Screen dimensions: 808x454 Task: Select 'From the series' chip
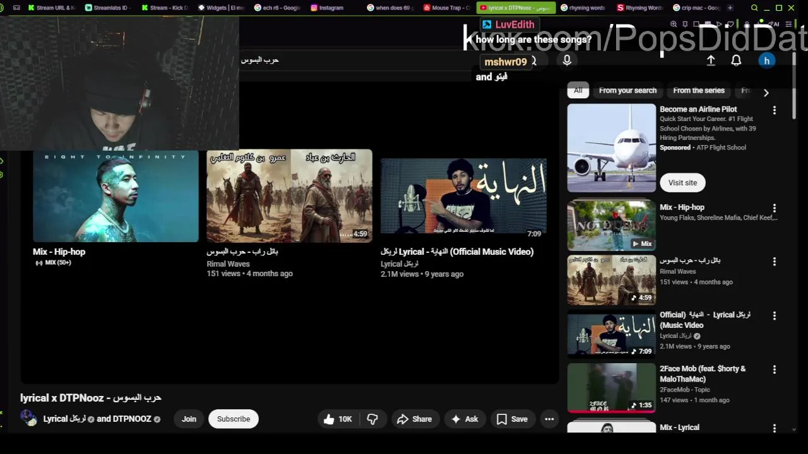[699, 90]
